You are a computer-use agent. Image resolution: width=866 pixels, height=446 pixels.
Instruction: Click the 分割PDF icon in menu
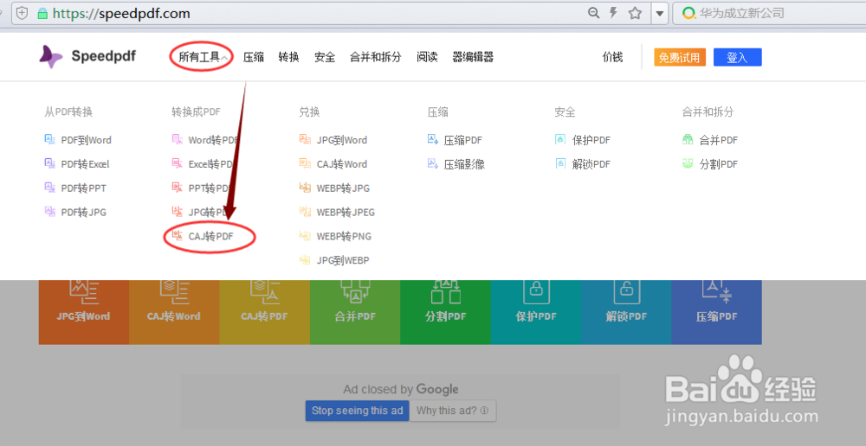[688, 163]
